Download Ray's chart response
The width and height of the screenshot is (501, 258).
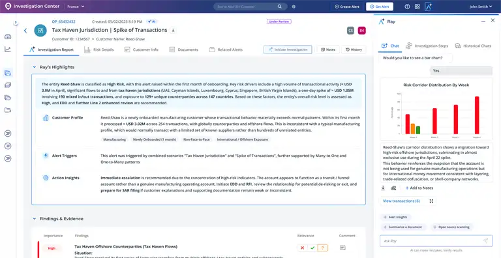(x=383, y=188)
